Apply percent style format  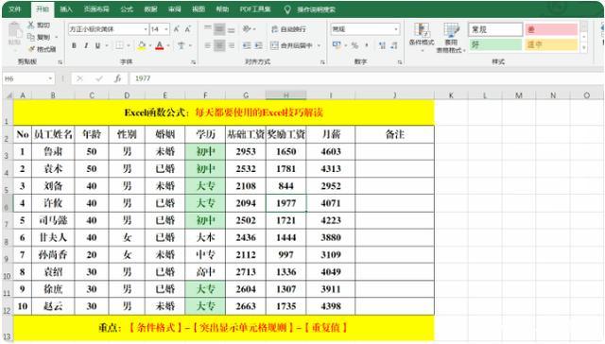(x=354, y=45)
